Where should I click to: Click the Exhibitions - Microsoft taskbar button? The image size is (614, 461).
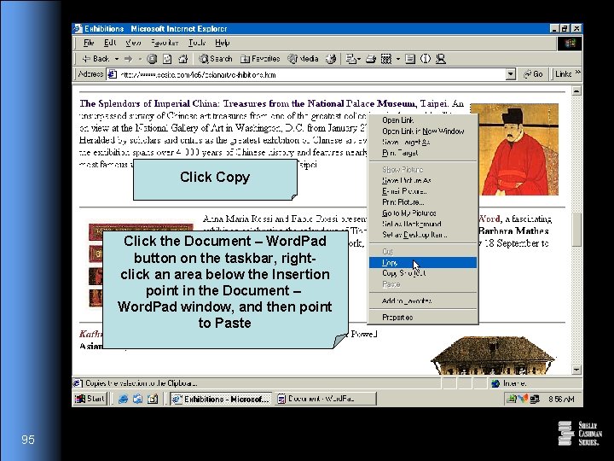(221, 399)
